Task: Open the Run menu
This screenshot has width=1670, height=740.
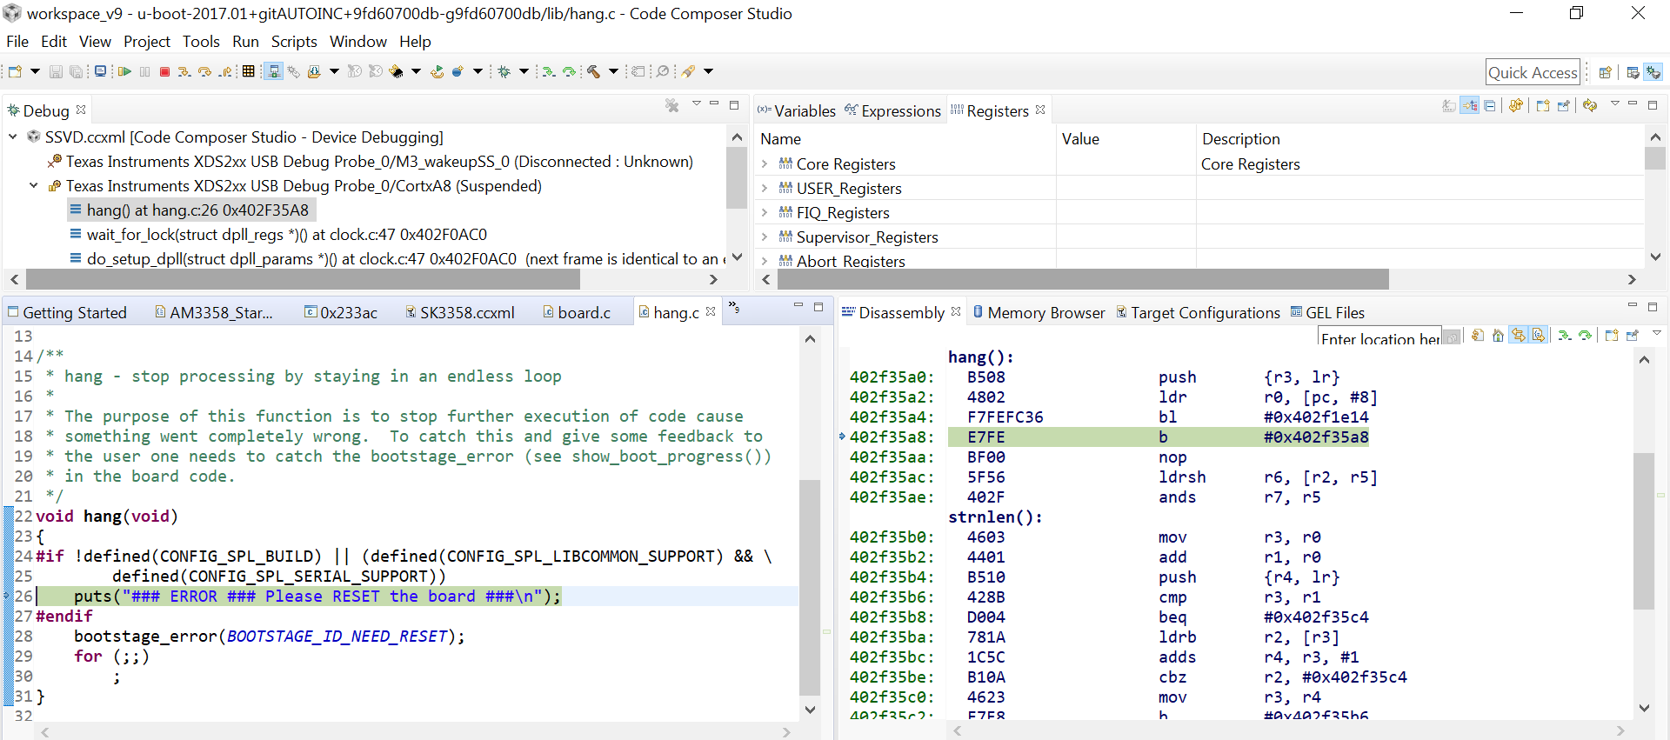Action: tap(245, 41)
